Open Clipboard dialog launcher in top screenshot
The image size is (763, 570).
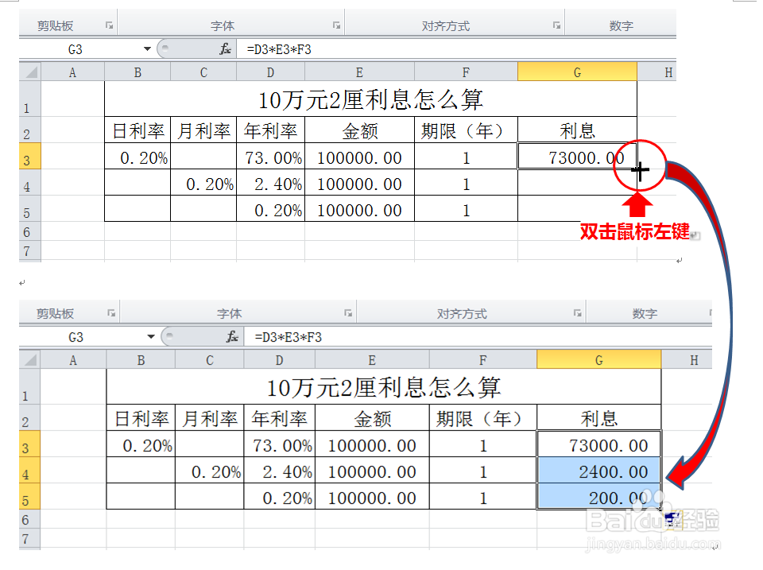click(110, 25)
